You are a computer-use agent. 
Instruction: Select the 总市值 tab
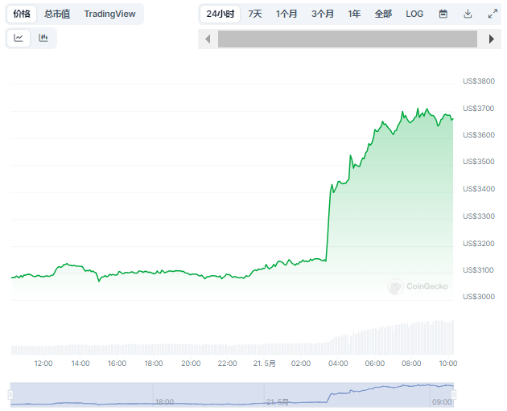pyautogui.click(x=57, y=14)
